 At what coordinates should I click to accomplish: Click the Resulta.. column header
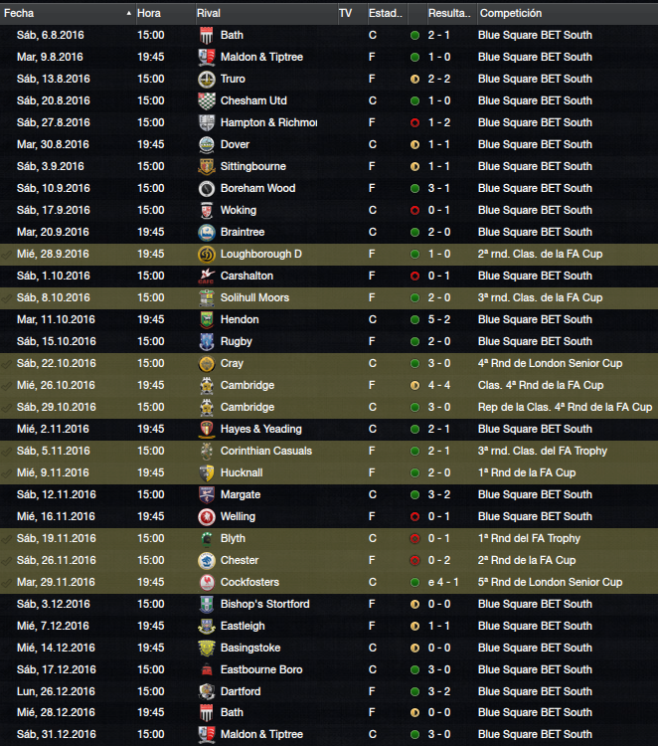pyautogui.click(x=451, y=13)
